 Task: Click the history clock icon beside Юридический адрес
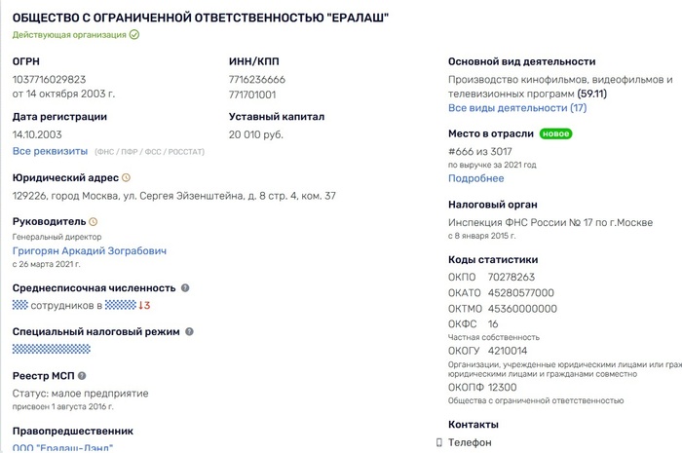[x=126, y=178]
